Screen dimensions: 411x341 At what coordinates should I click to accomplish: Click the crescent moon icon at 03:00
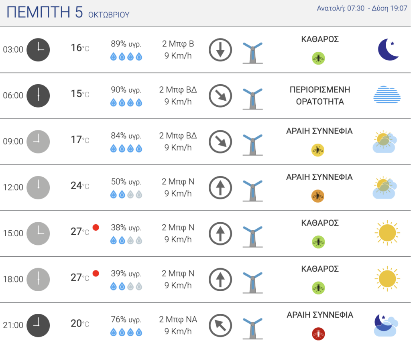pos(388,49)
